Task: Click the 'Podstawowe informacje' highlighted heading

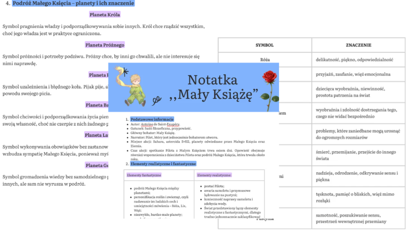Action: (152, 119)
